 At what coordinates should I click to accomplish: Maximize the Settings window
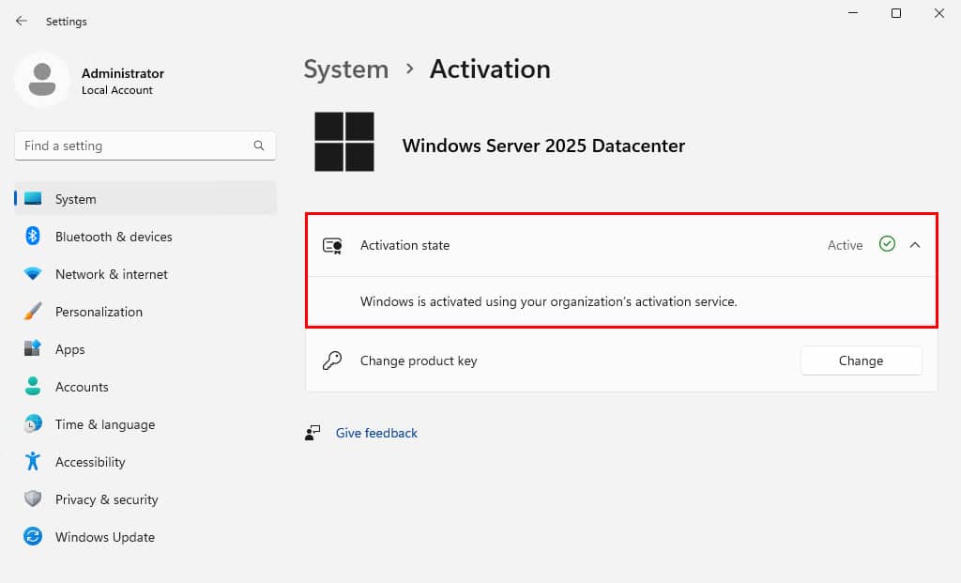pos(896,13)
